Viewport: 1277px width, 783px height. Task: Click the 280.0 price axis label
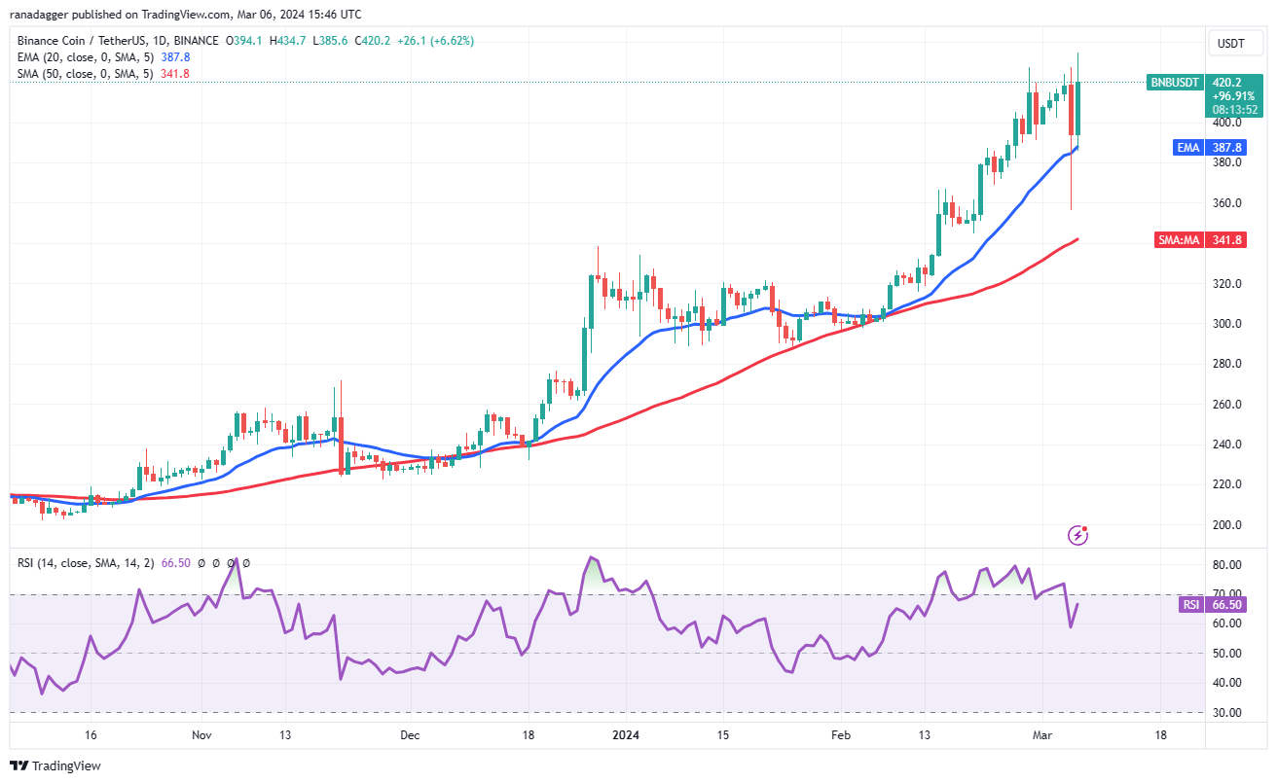tap(1226, 364)
